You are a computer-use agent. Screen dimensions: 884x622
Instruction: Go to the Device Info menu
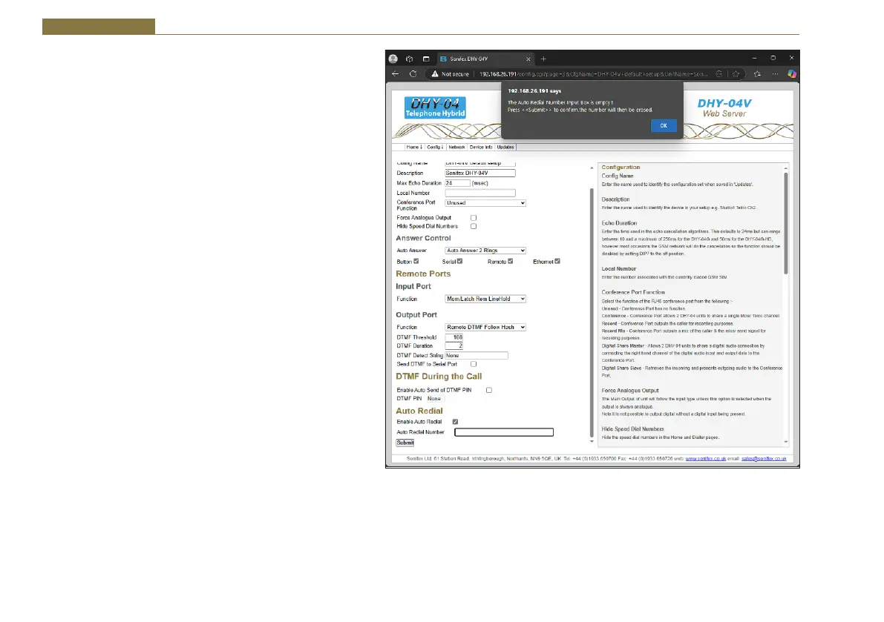tap(481, 148)
